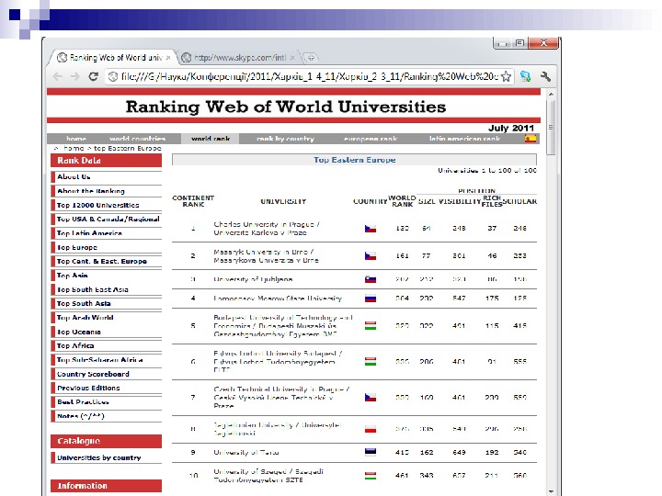Close the Ranking Web of World Univ tab
Viewport: 662px width, 496px height.
point(168,58)
